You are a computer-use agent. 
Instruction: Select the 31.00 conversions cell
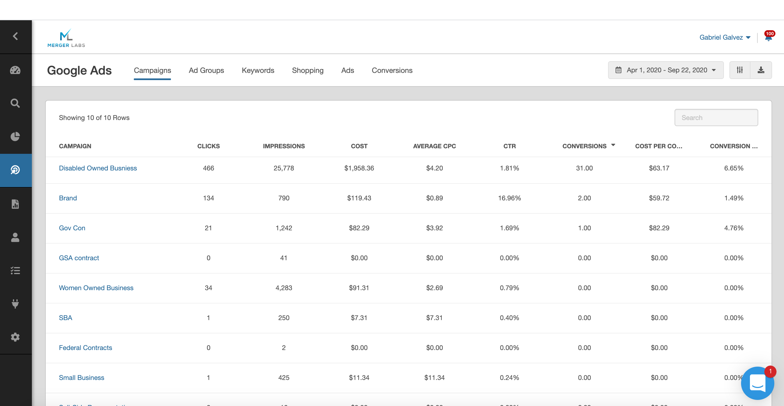pyautogui.click(x=584, y=168)
